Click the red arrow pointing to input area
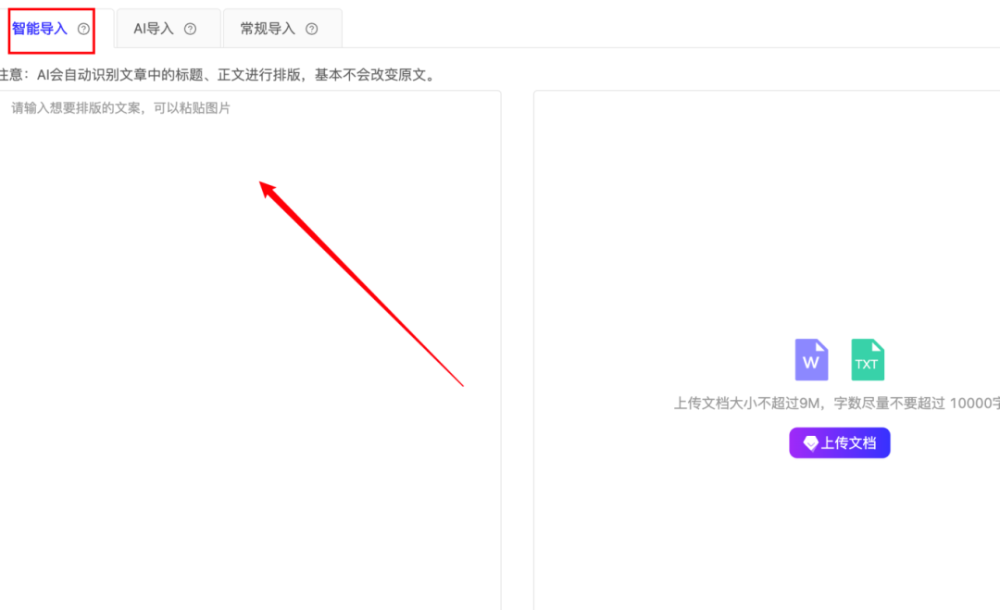Image resolution: width=1000 pixels, height=610 pixels. [x=361, y=282]
